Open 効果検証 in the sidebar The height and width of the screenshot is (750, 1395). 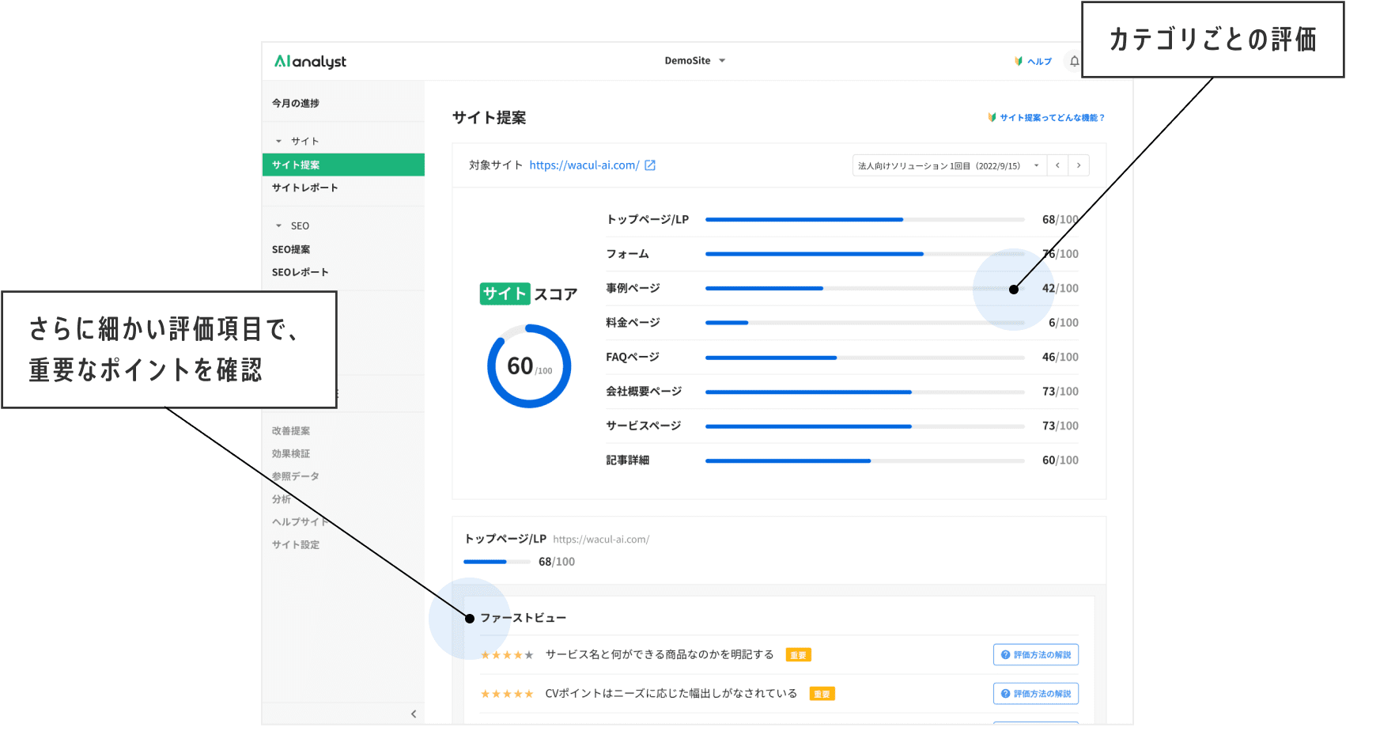(291, 454)
